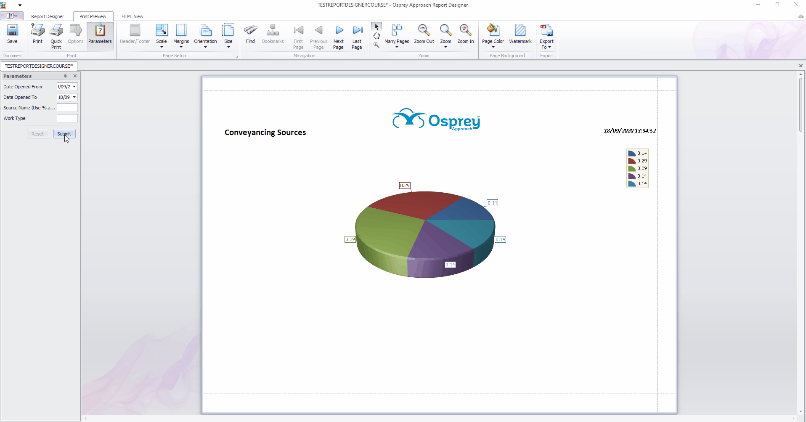Select the Print Preview tab

pyautogui.click(x=93, y=16)
